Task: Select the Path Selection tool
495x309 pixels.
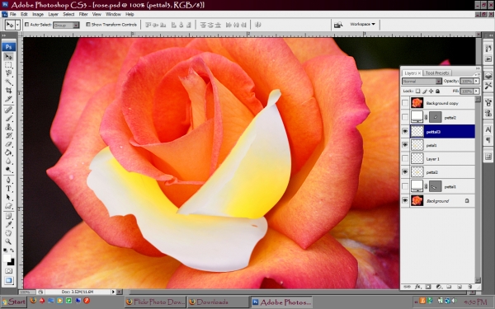Action: coord(8,198)
